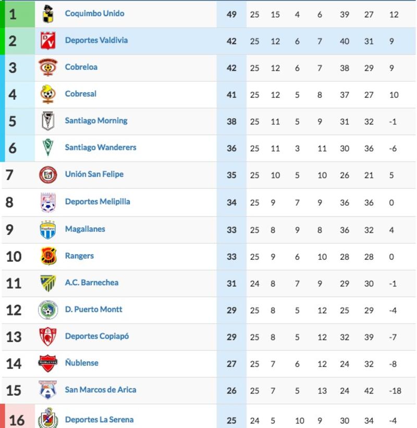The image size is (417, 428).
Task: Click the Ñublense red shield logo
Action: (x=48, y=363)
